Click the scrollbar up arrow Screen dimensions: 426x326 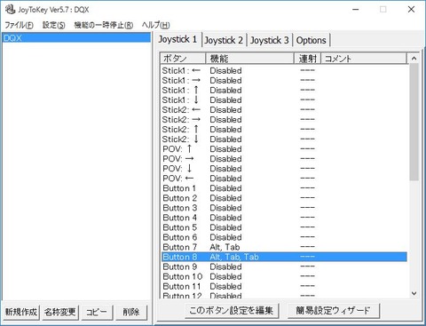[414, 59]
